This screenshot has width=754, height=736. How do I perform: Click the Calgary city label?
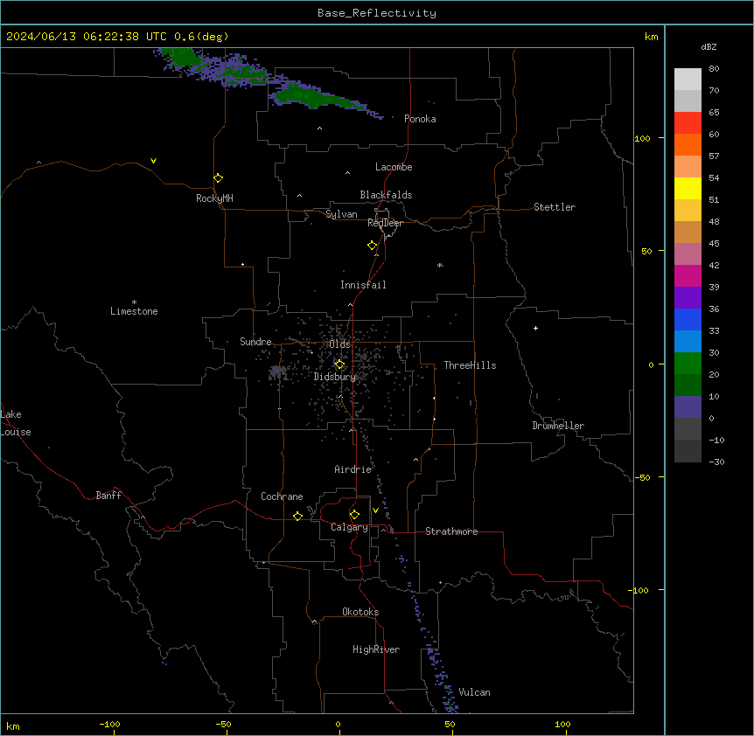click(x=349, y=527)
